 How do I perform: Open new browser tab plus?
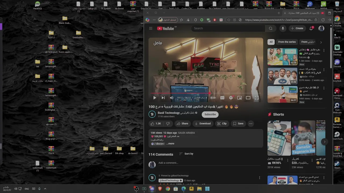tap(279, 13)
